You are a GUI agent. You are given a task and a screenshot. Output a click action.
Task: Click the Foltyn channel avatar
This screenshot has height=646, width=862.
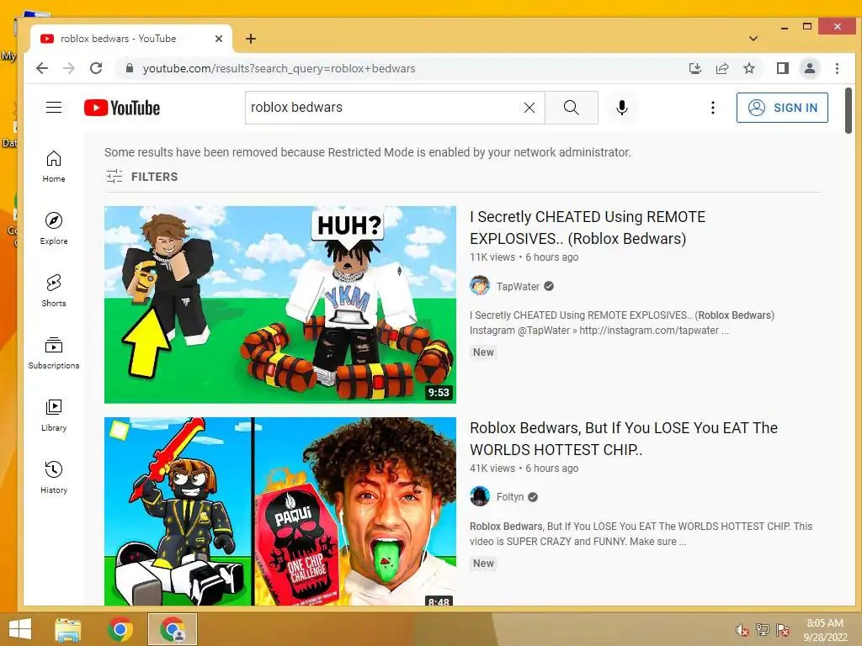pyautogui.click(x=480, y=497)
